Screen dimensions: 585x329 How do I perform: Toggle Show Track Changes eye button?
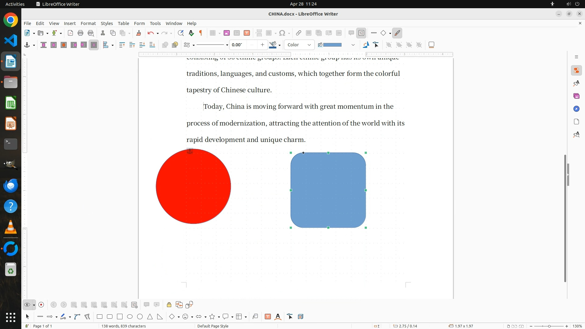click(x=27, y=305)
